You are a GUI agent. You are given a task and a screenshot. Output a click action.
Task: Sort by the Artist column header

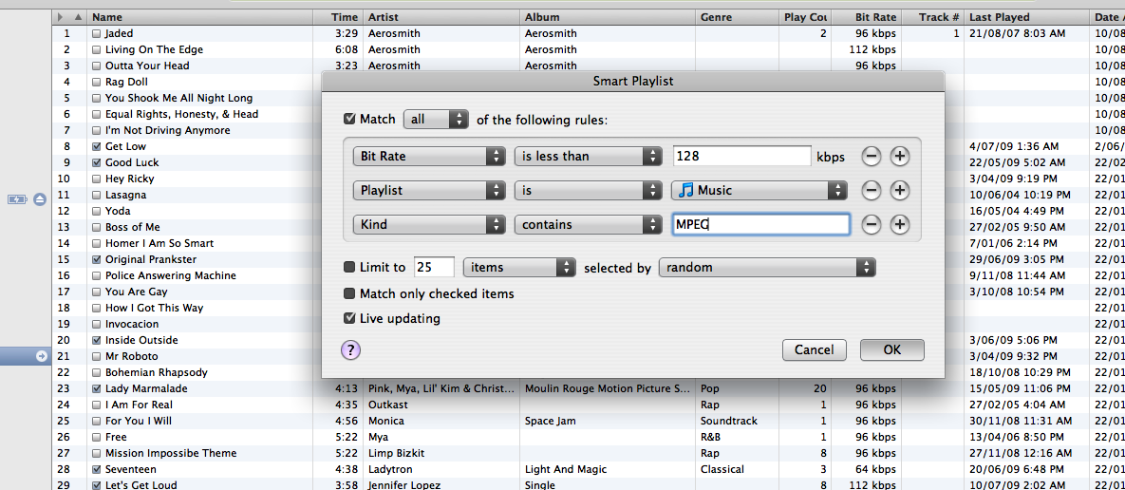441,17
